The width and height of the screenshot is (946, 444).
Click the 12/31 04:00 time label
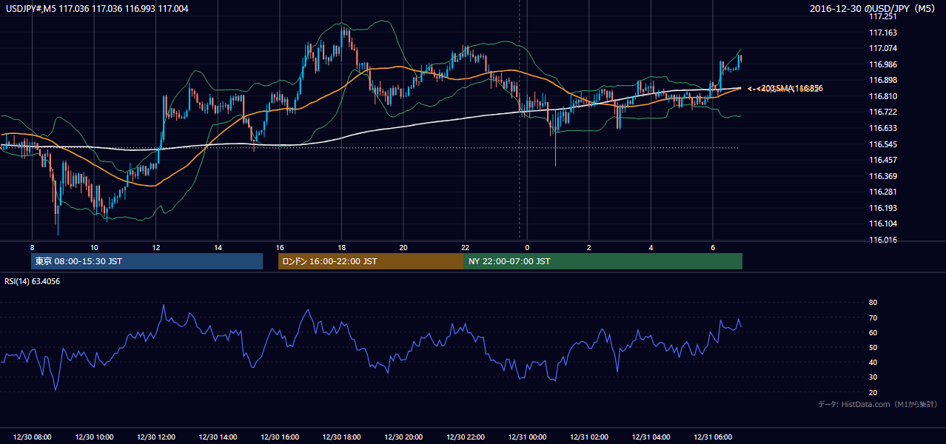click(x=651, y=437)
